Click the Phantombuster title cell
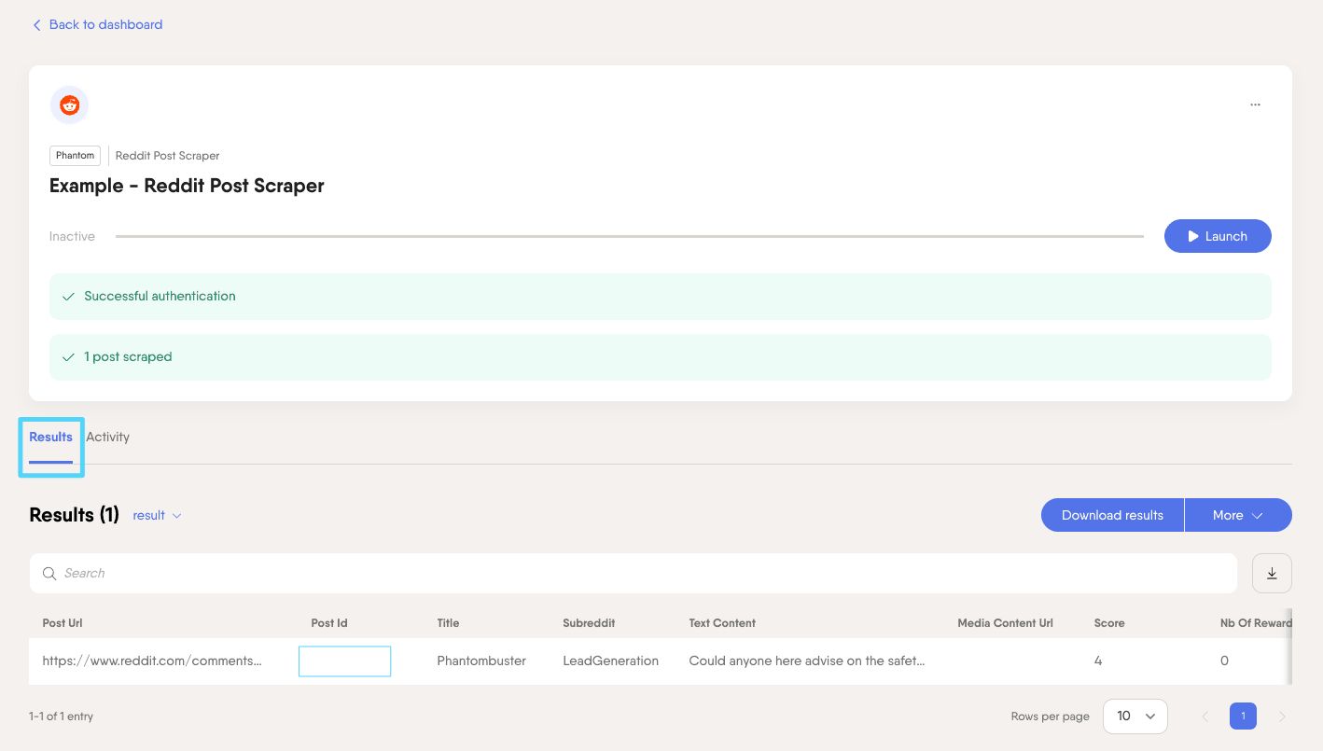1323x751 pixels. 481,661
